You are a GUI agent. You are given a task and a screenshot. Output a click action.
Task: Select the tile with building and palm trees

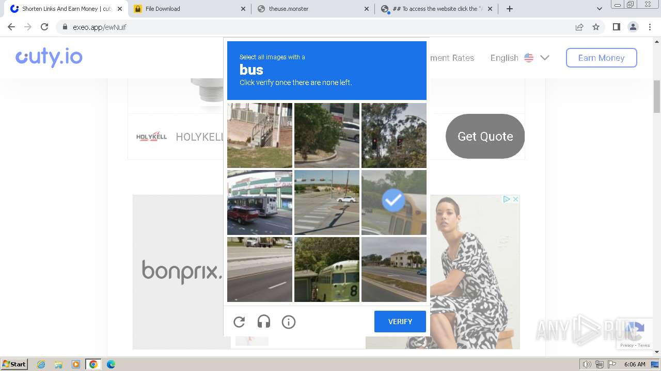(x=394, y=269)
